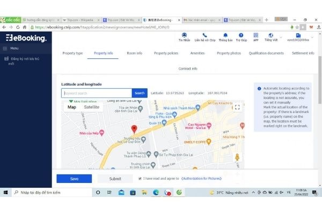Switch to Room info tab
322x214 pixels.
coord(135,53)
